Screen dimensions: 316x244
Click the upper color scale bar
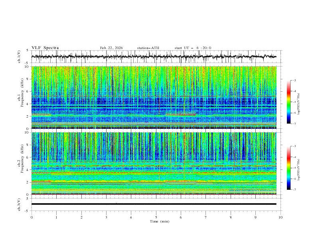click(288, 102)
